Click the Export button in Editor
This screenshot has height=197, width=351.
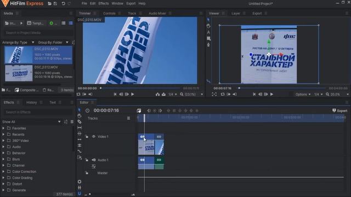340,111
